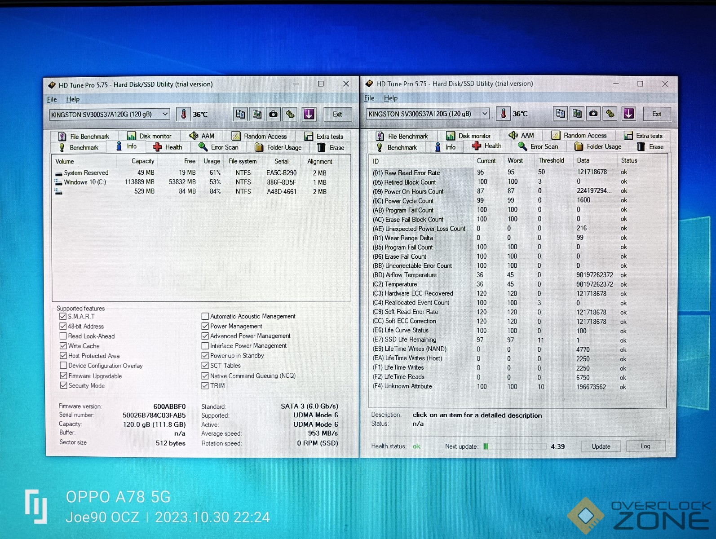This screenshot has width=716, height=539.
Task: Select the (05) Retired Block Count row
Action: tap(517, 182)
